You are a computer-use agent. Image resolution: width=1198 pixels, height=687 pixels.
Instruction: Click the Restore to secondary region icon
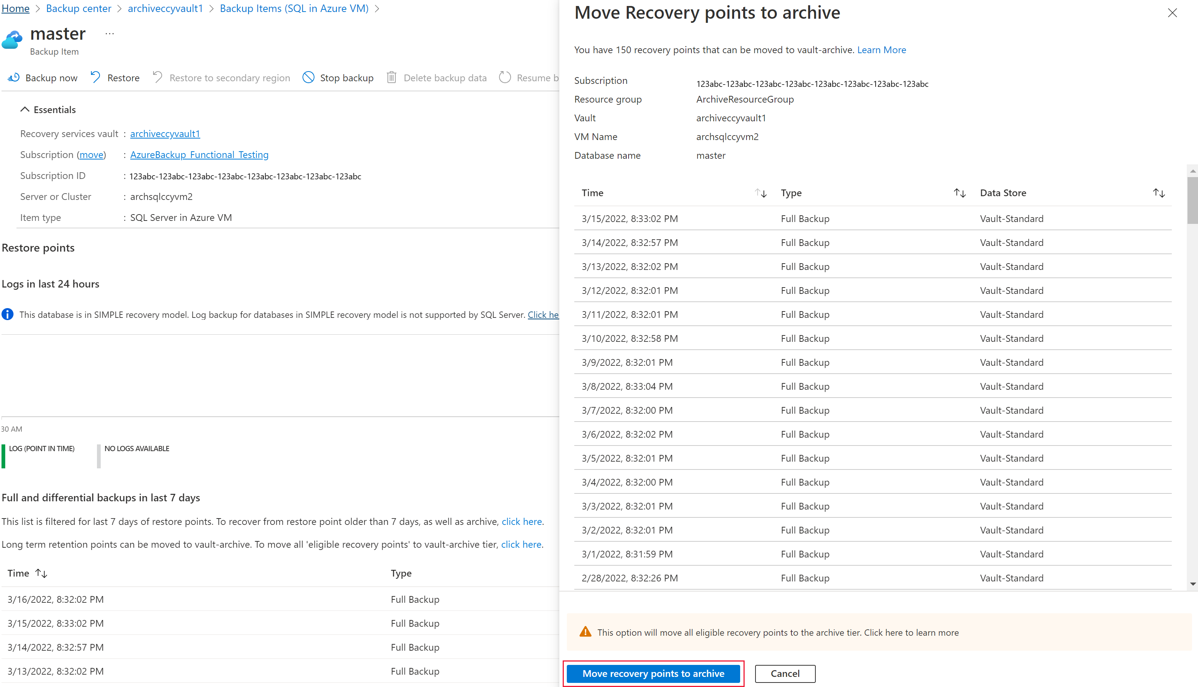point(158,77)
